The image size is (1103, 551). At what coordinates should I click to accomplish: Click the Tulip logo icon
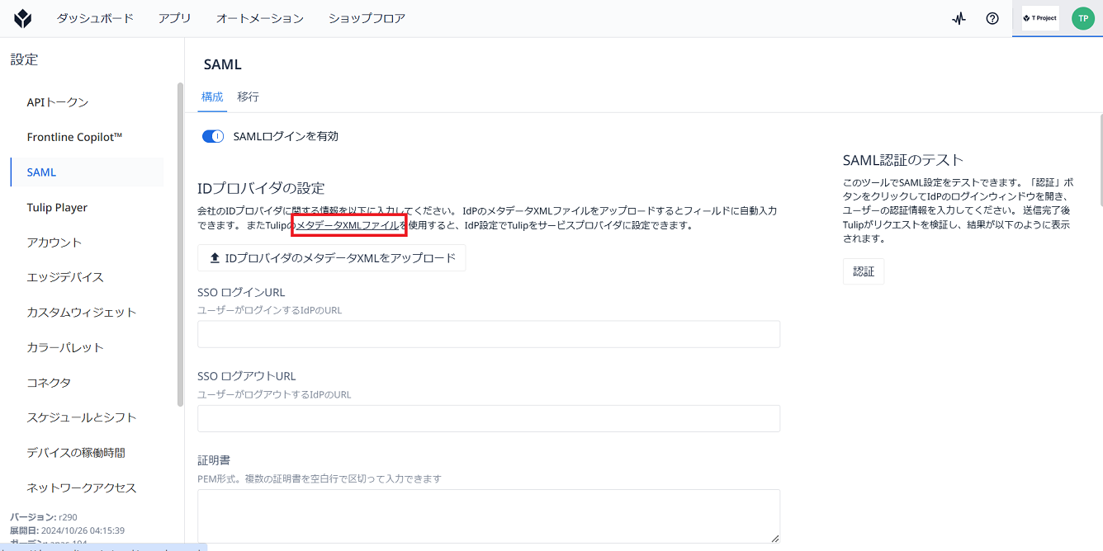23,18
